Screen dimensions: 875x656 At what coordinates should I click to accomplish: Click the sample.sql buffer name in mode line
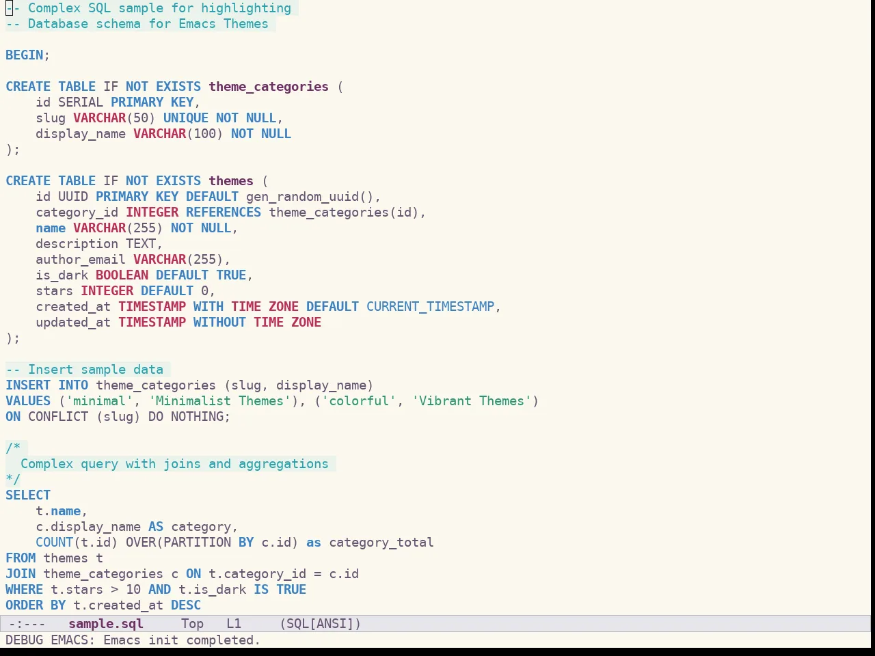pos(106,624)
